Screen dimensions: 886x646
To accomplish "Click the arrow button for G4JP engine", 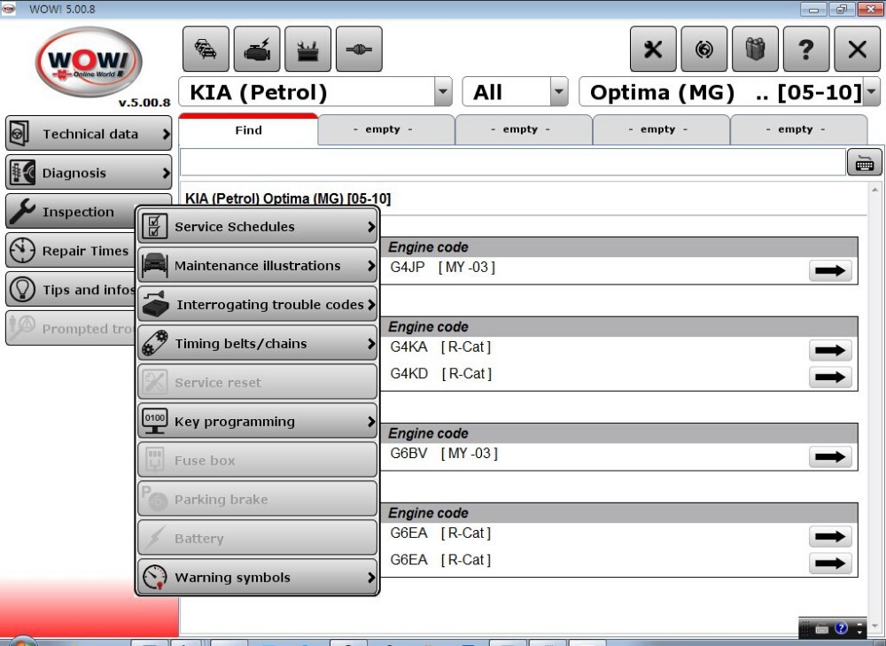I will 830,271.
